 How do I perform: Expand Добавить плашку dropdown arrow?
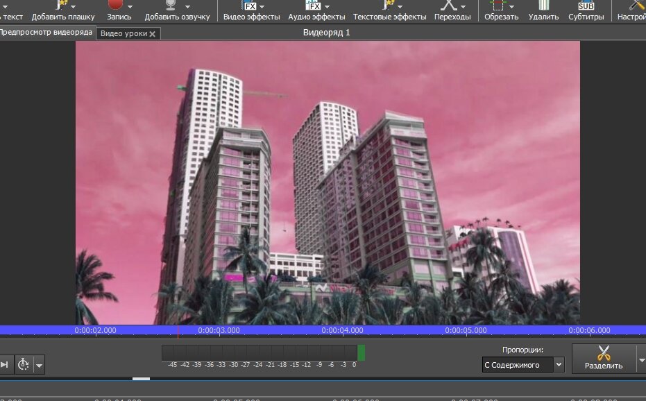74,6
